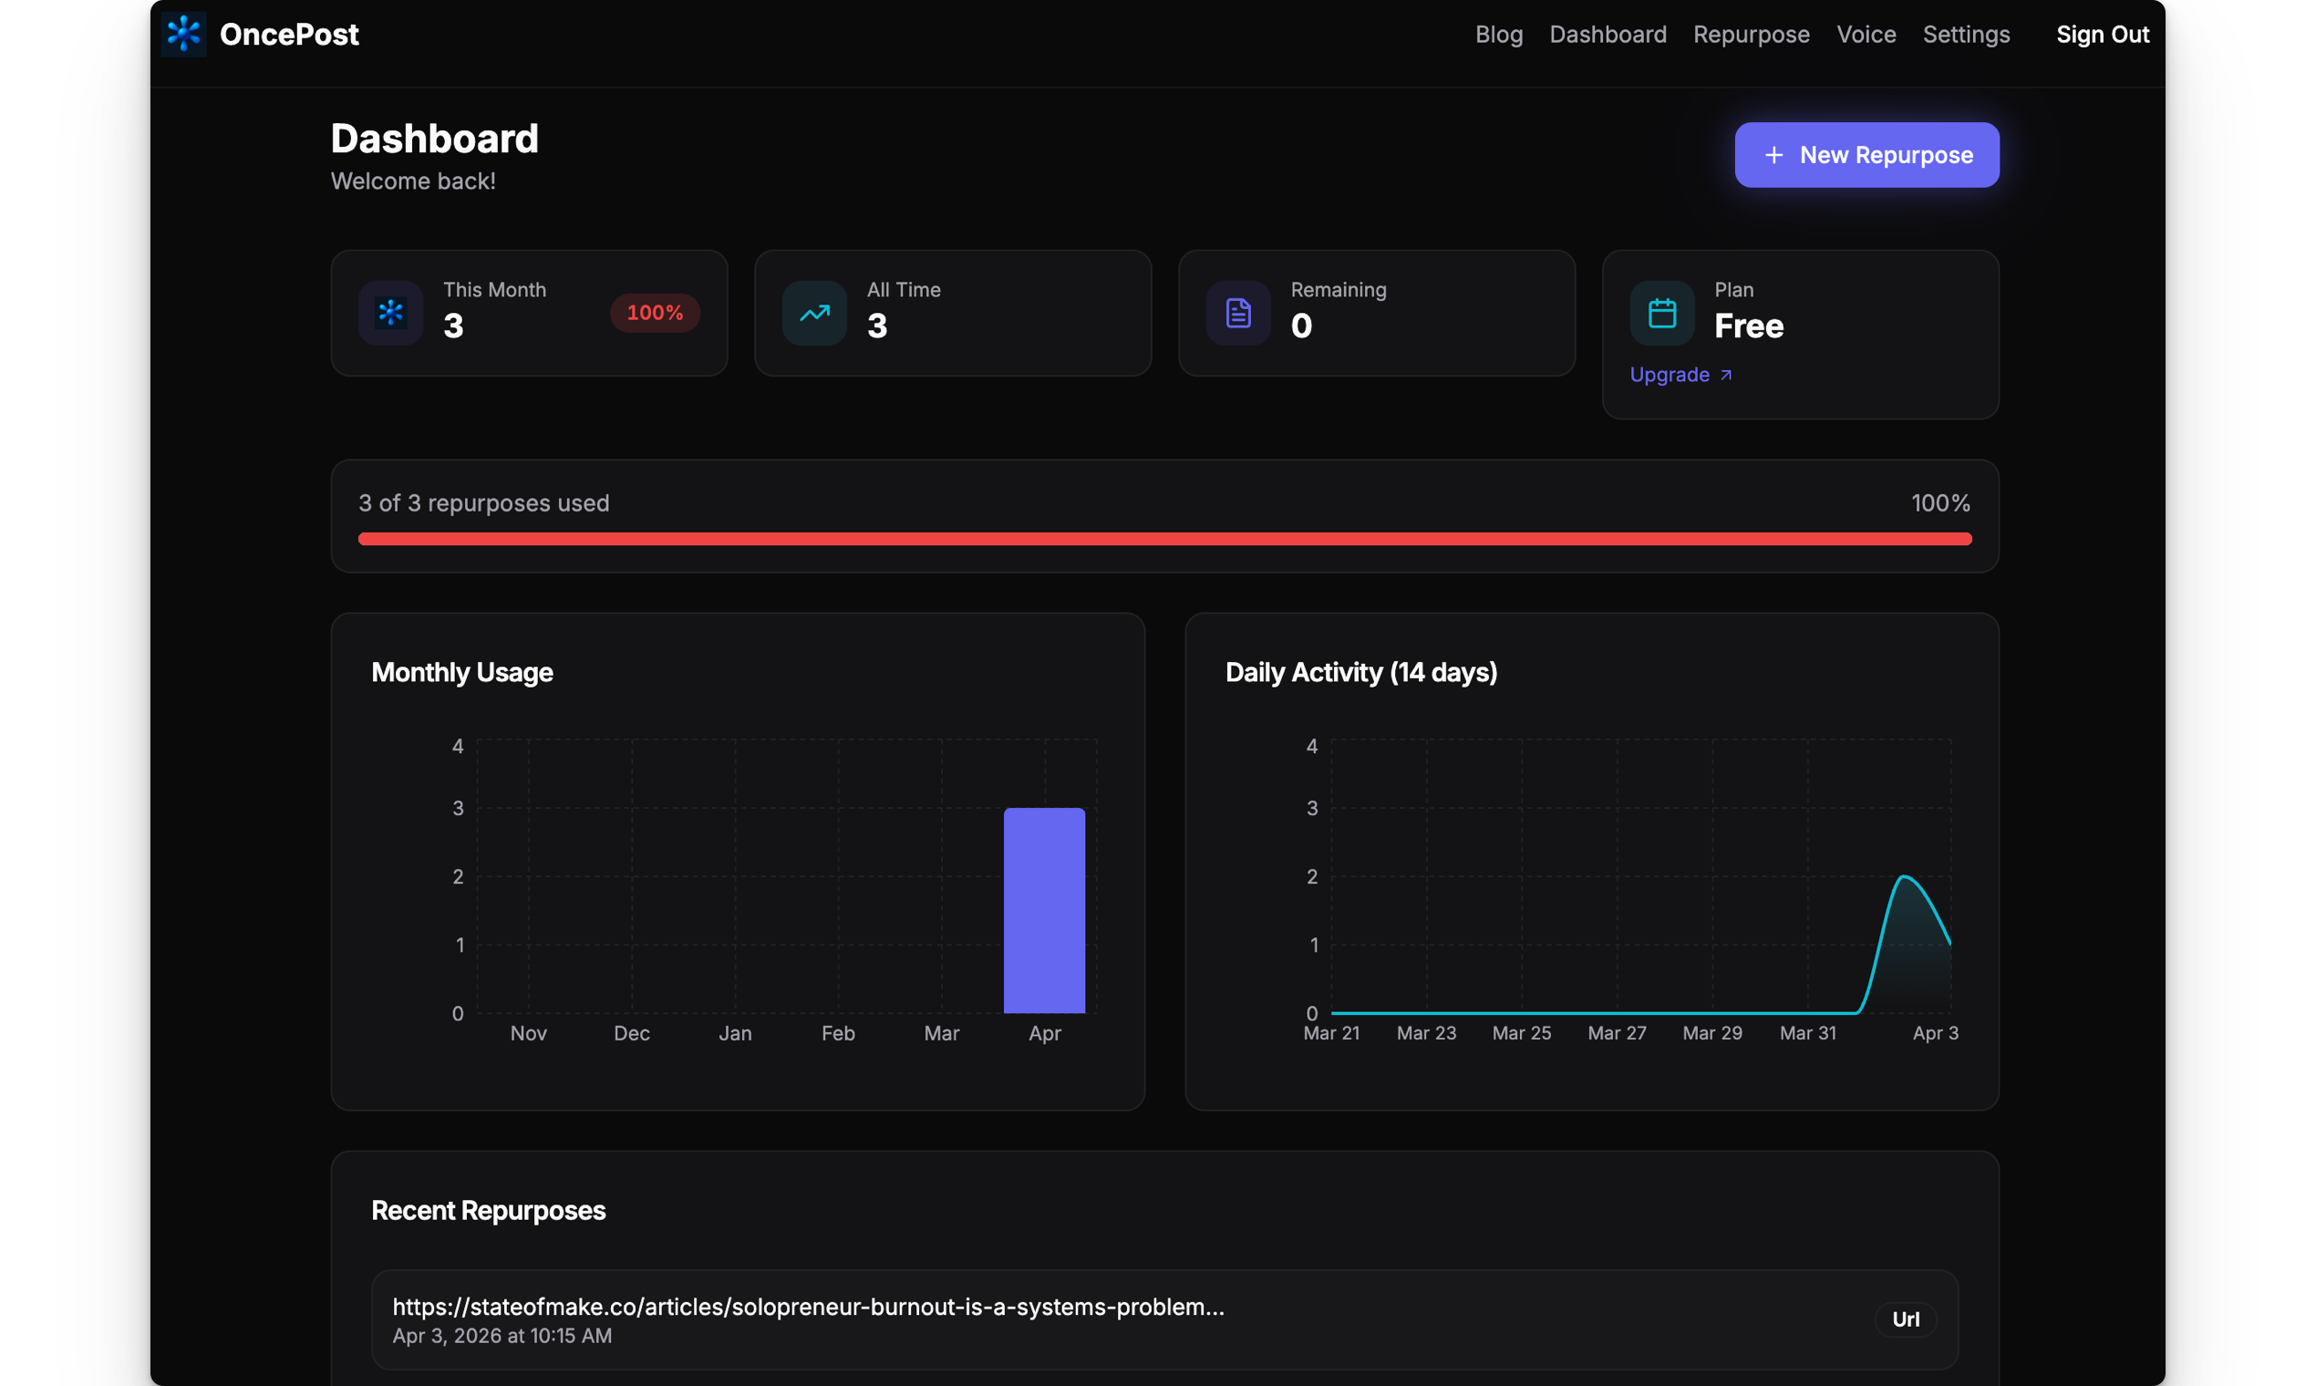
Task: Click the arrow icon beside Upgrade
Action: [x=1726, y=375]
